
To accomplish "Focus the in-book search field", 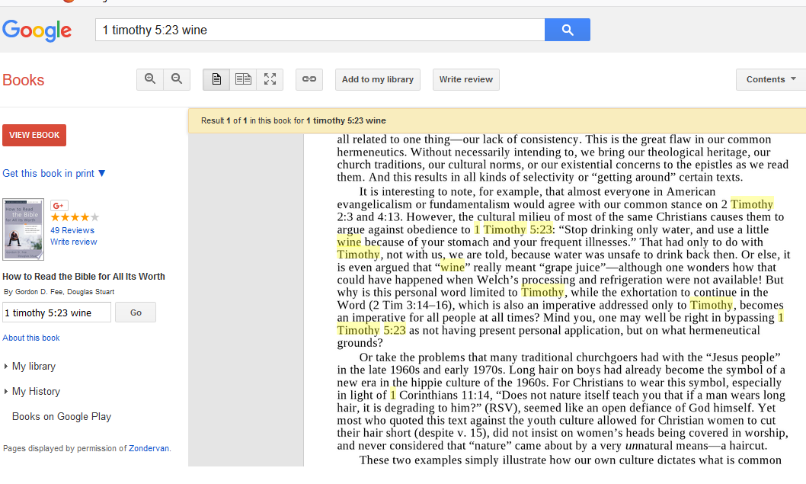I will (56, 313).
